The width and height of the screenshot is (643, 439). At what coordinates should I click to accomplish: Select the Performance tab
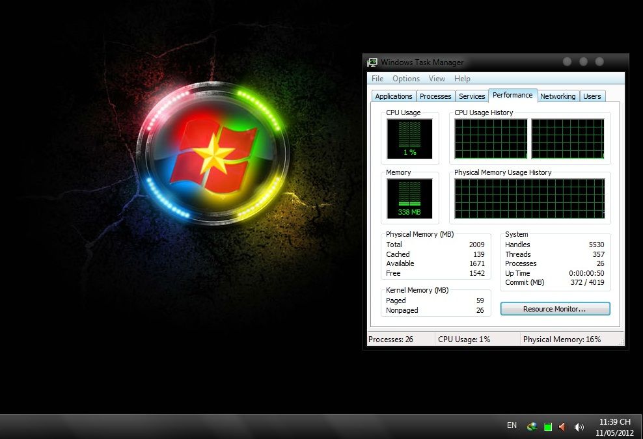(x=513, y=95)
